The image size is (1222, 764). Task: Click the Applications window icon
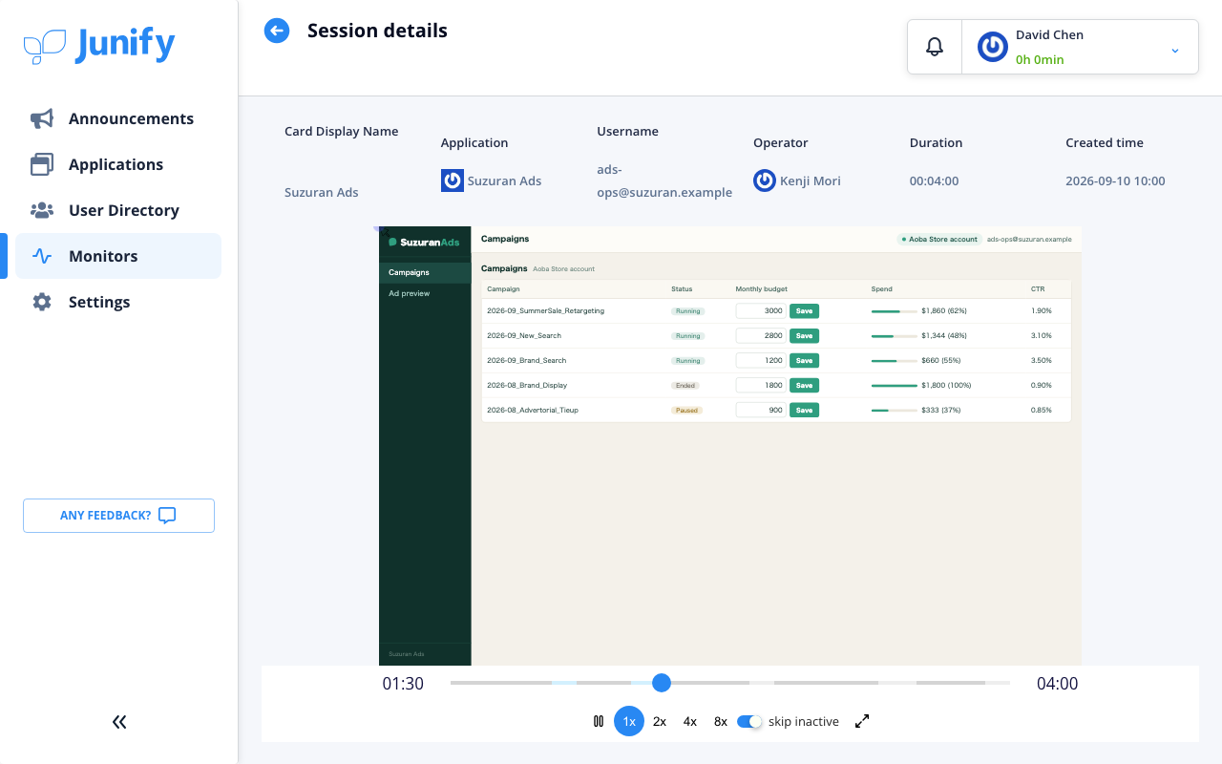point(42,164)
